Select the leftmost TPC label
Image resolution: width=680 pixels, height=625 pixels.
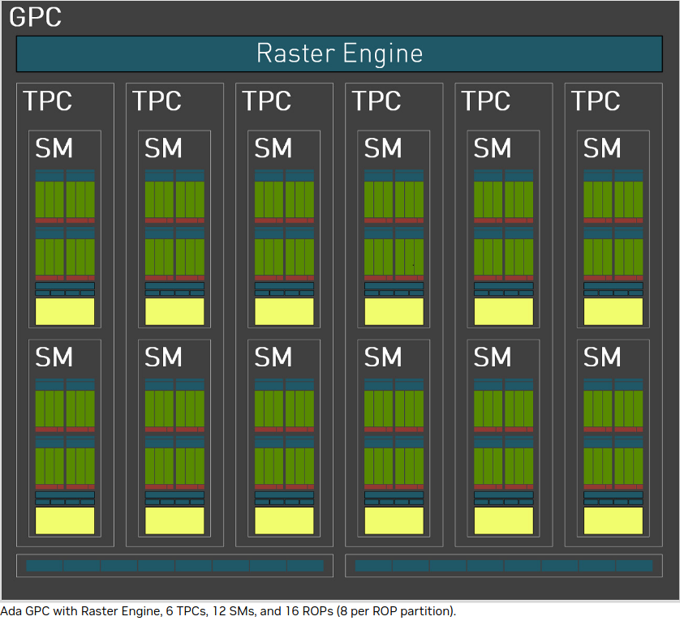pyautogui.click(x=47, y=101)
